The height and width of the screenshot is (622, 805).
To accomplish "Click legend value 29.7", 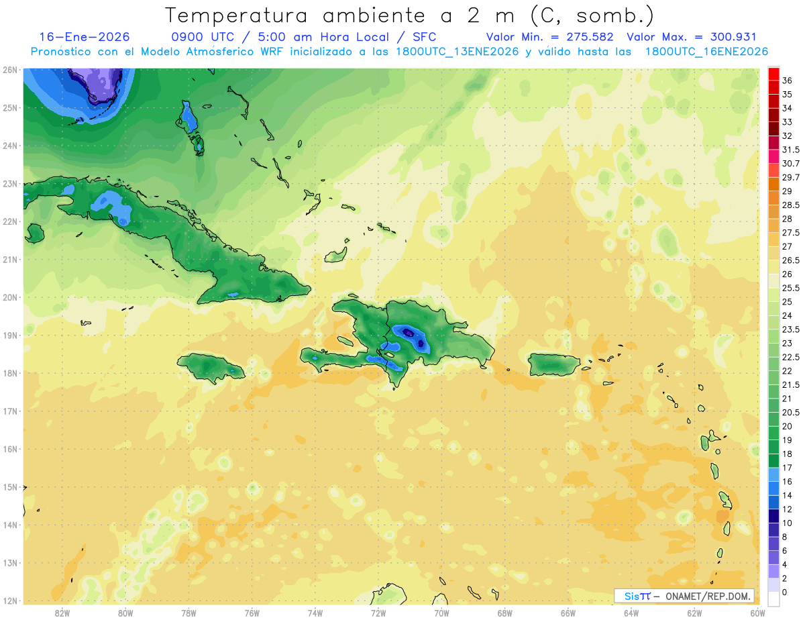I will 791,177.
